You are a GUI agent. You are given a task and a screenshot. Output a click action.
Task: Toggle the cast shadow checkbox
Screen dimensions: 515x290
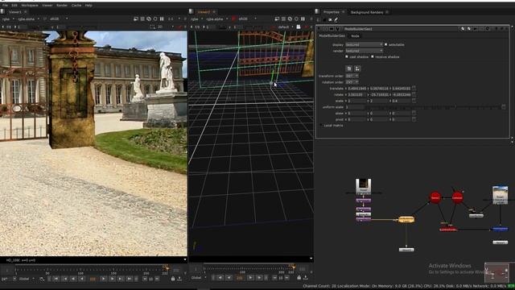pyautogui.click(x=347, y=57)
